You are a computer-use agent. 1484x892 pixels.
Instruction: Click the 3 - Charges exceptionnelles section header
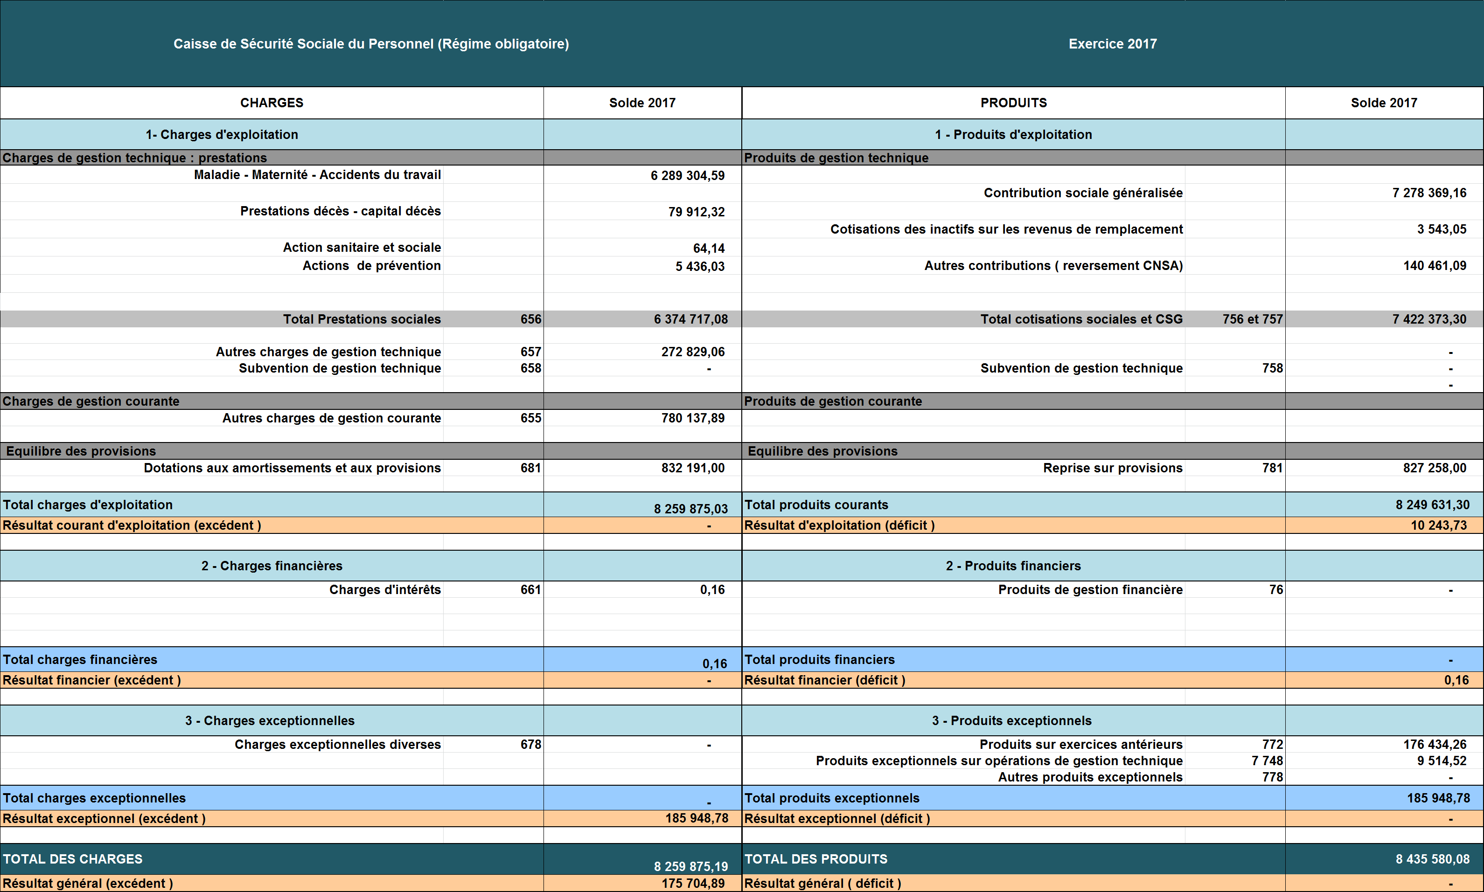tap(269, 720)
